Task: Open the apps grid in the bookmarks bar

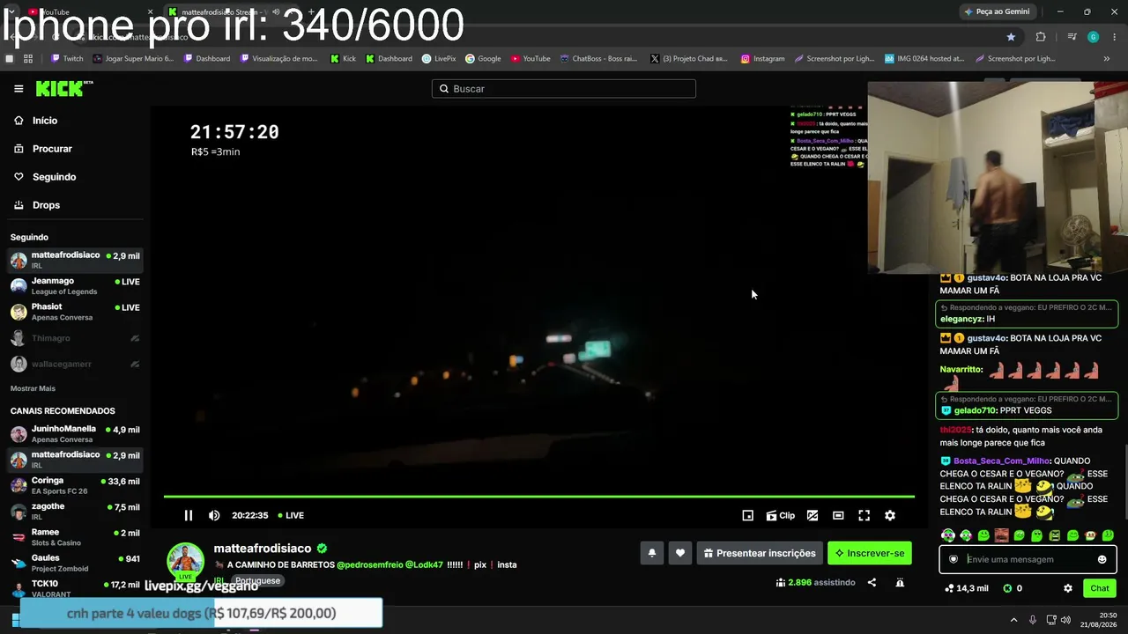Action: [x=28, y=59]
